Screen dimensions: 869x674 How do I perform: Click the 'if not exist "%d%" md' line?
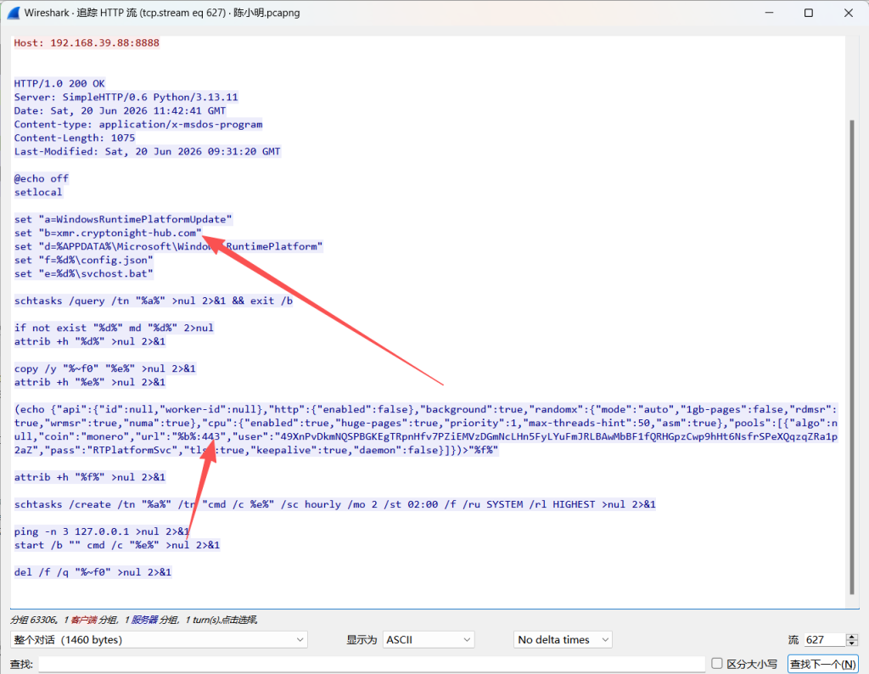coord(114,328)
